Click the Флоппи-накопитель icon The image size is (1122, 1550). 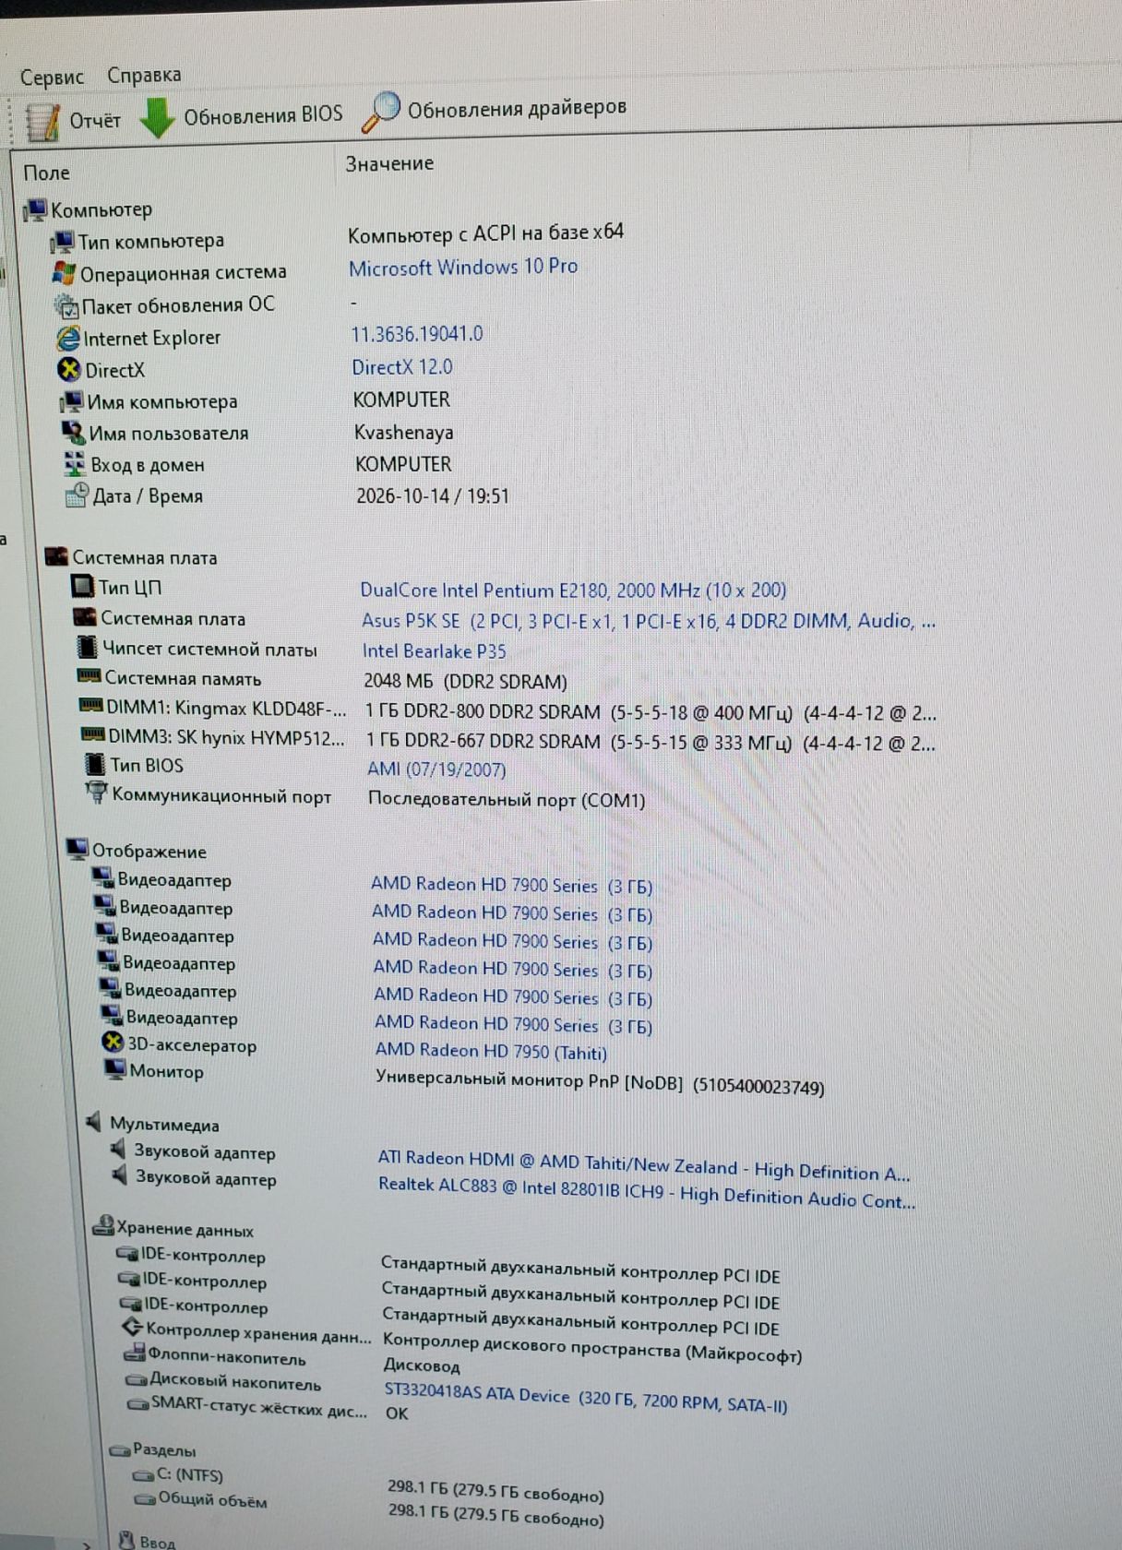coord(135,1353)
